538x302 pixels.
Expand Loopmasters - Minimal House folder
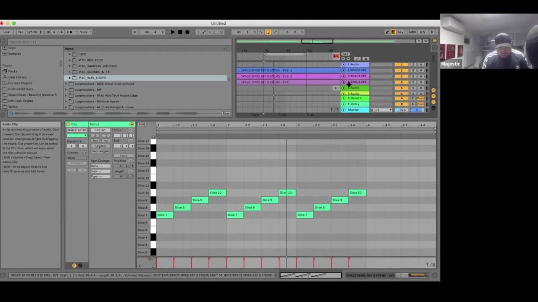coord(66,101)
